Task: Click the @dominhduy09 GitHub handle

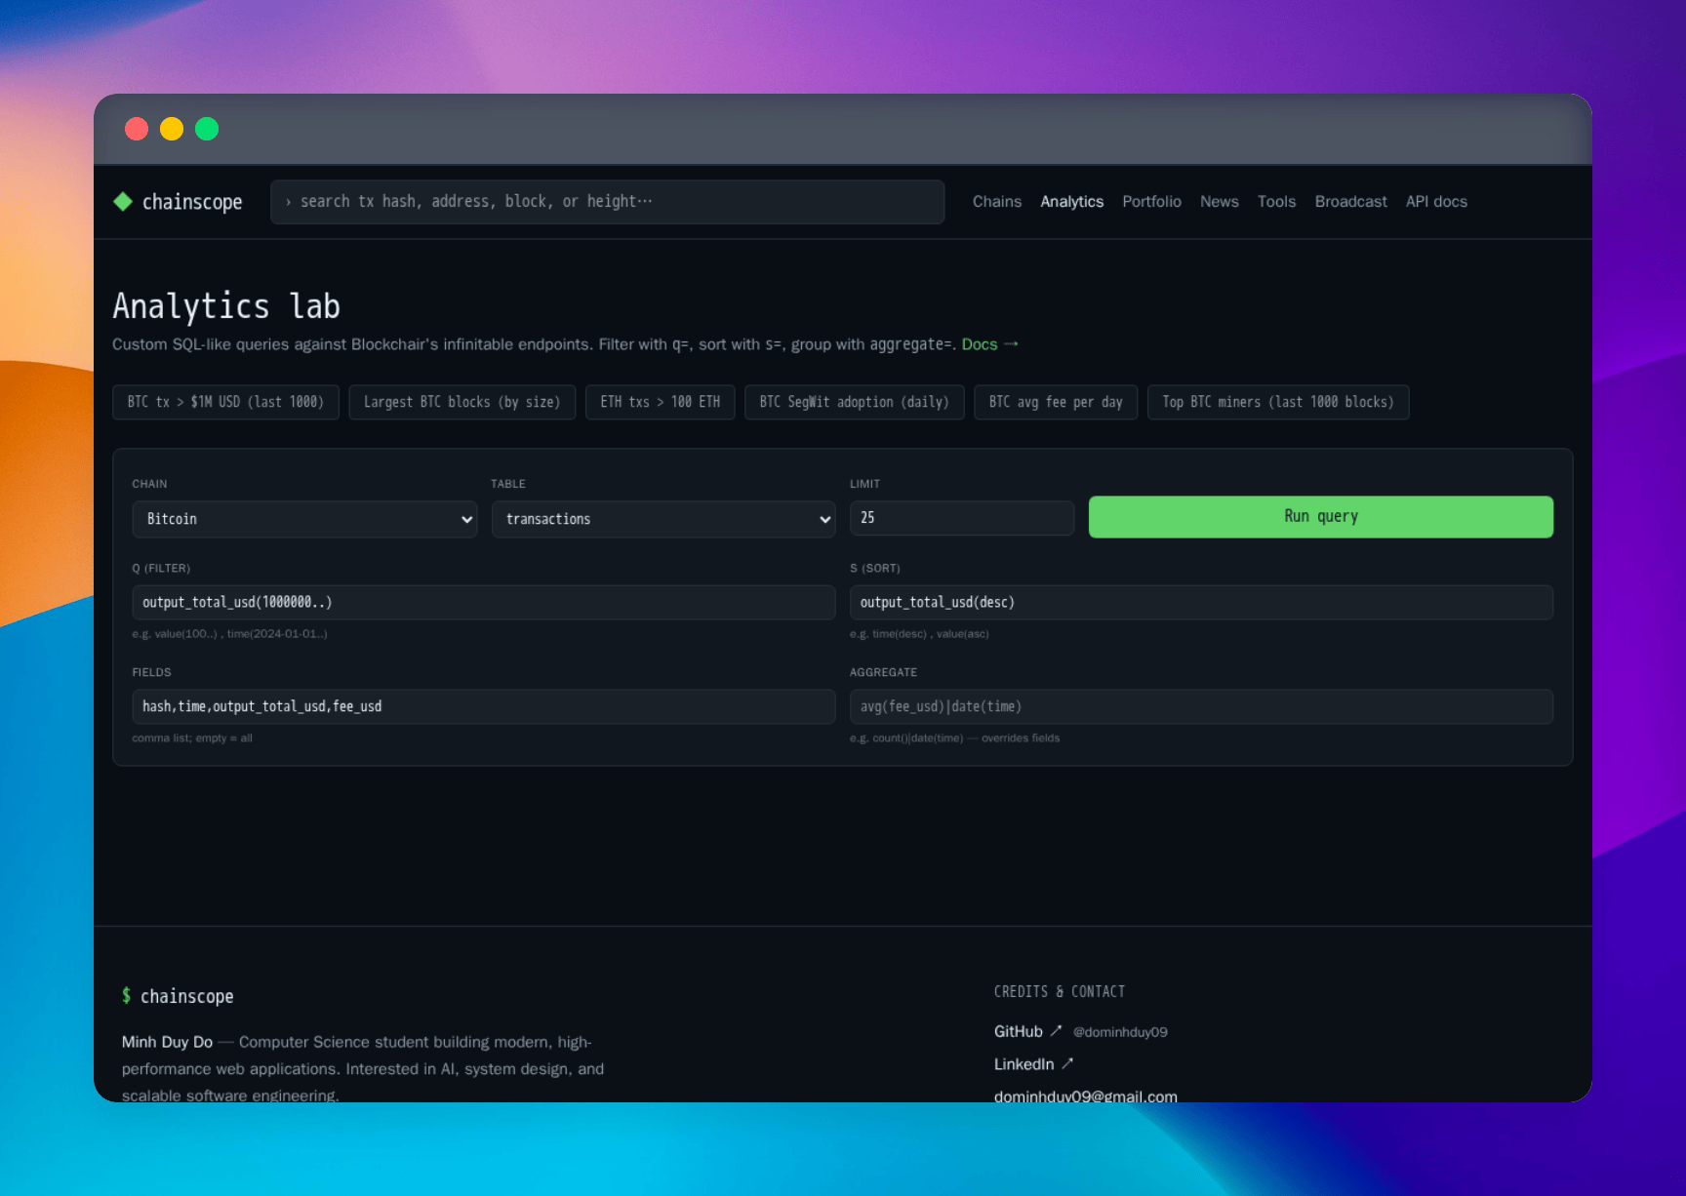Action: [1120, 1032]
